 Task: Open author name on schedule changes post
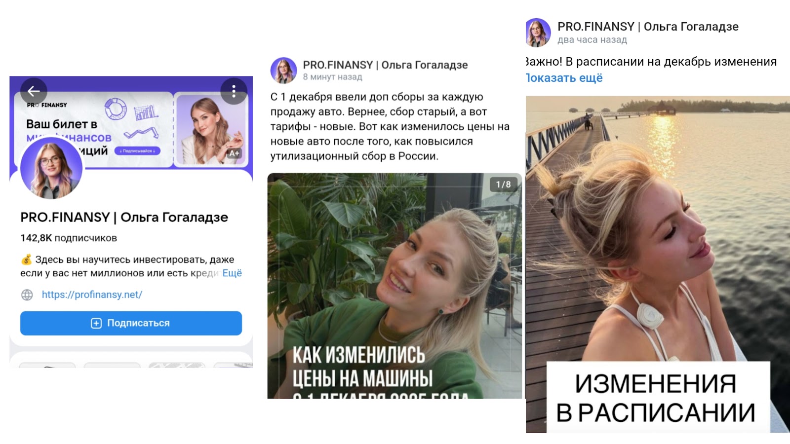click(648, 27)
